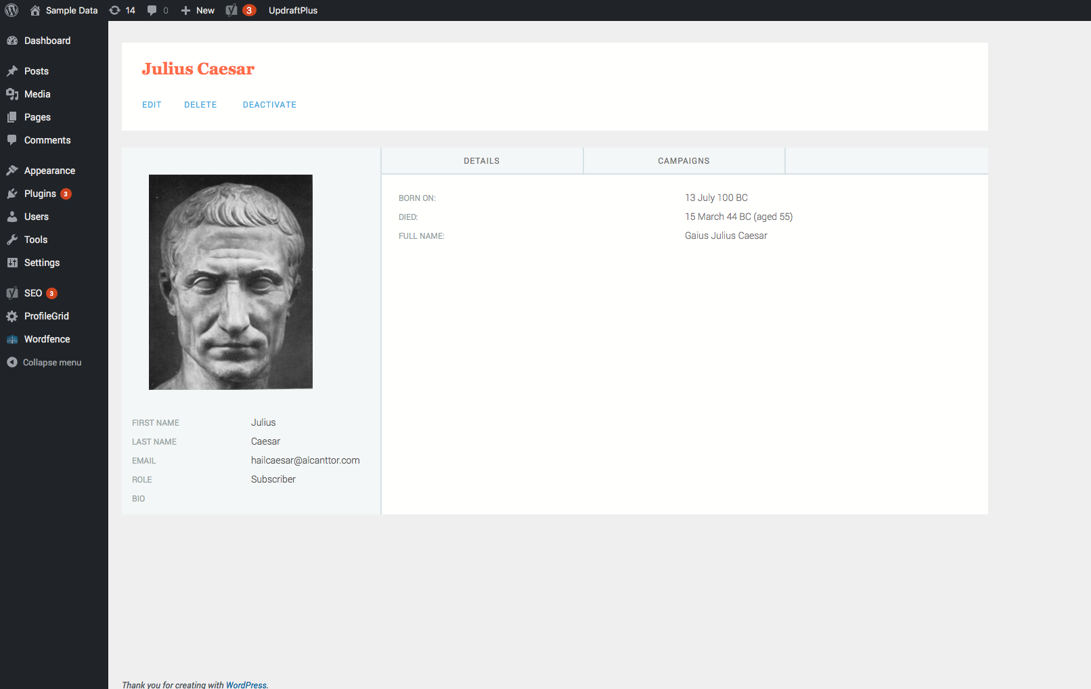The height and width of the screenshot is (689, 1091).
Task: Open the Sample Data site menu
Action: (x=64, y=10)
